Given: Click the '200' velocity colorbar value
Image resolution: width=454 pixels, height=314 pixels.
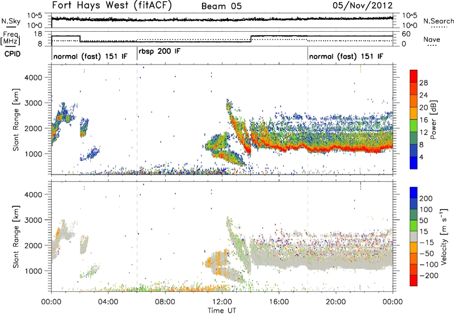Looking at the screenshot, I should (x=426, y=198).
